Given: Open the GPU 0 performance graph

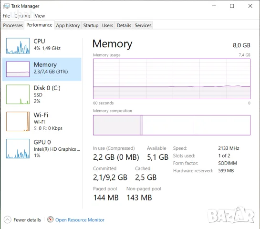Looking at the screenshot, I should coord(18,148).
